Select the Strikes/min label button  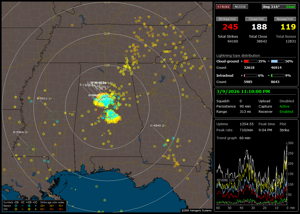click(x=227, y=19)
